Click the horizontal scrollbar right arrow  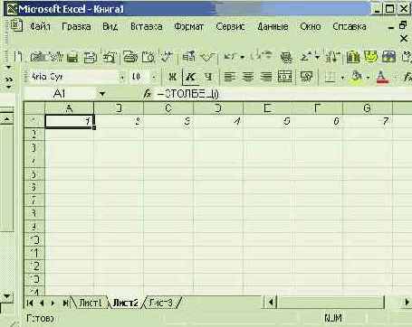click(407, 302)
